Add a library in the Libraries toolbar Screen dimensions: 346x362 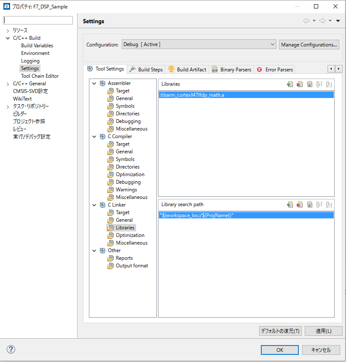(290, 84)
